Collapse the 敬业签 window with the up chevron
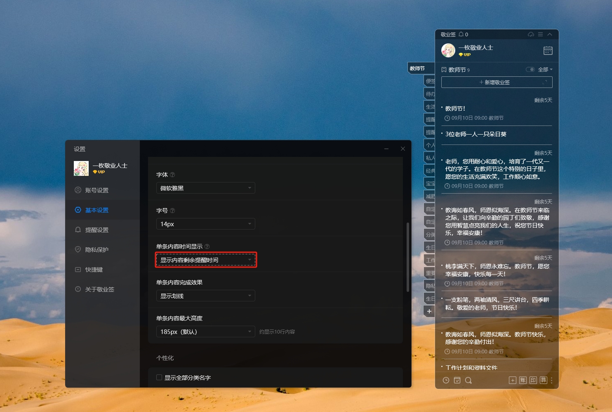Image resolution: width=612 pixels, height=412 pixels. click(x=550, y=34)
